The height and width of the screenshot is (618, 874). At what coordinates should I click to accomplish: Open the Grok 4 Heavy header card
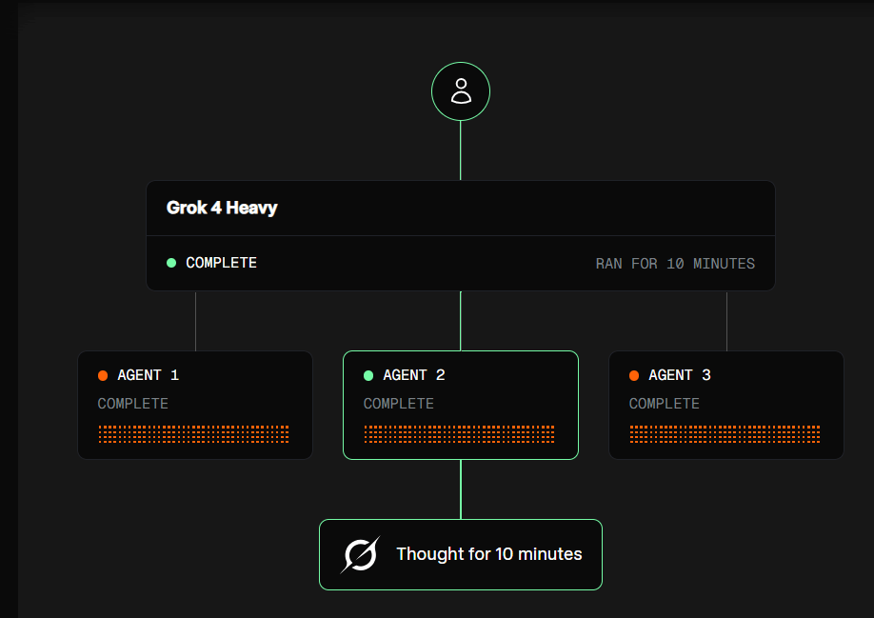coord(461,235)
